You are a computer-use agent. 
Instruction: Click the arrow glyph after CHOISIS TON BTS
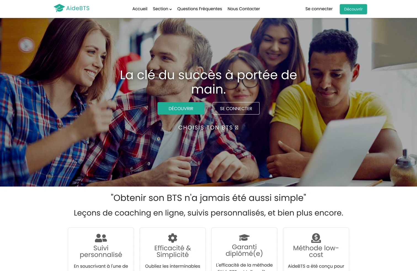(x=237, y=127)
